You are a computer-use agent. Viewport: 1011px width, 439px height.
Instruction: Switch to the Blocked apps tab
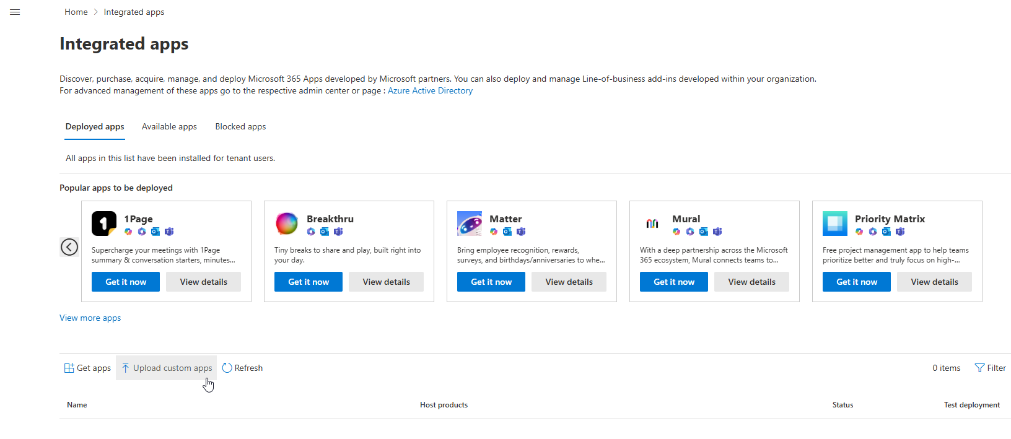[240, 126]
